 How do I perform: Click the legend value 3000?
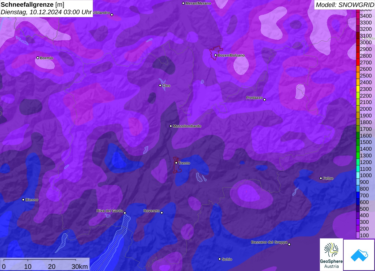(x=366, y=42)
